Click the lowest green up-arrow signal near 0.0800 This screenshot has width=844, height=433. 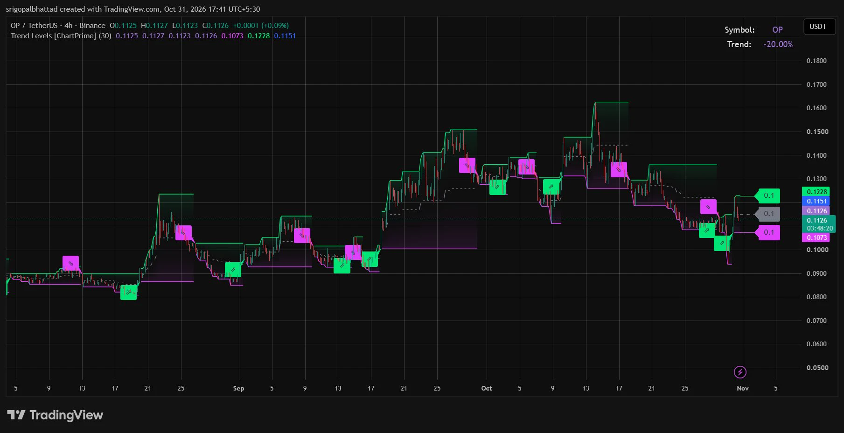click(128, 293)
